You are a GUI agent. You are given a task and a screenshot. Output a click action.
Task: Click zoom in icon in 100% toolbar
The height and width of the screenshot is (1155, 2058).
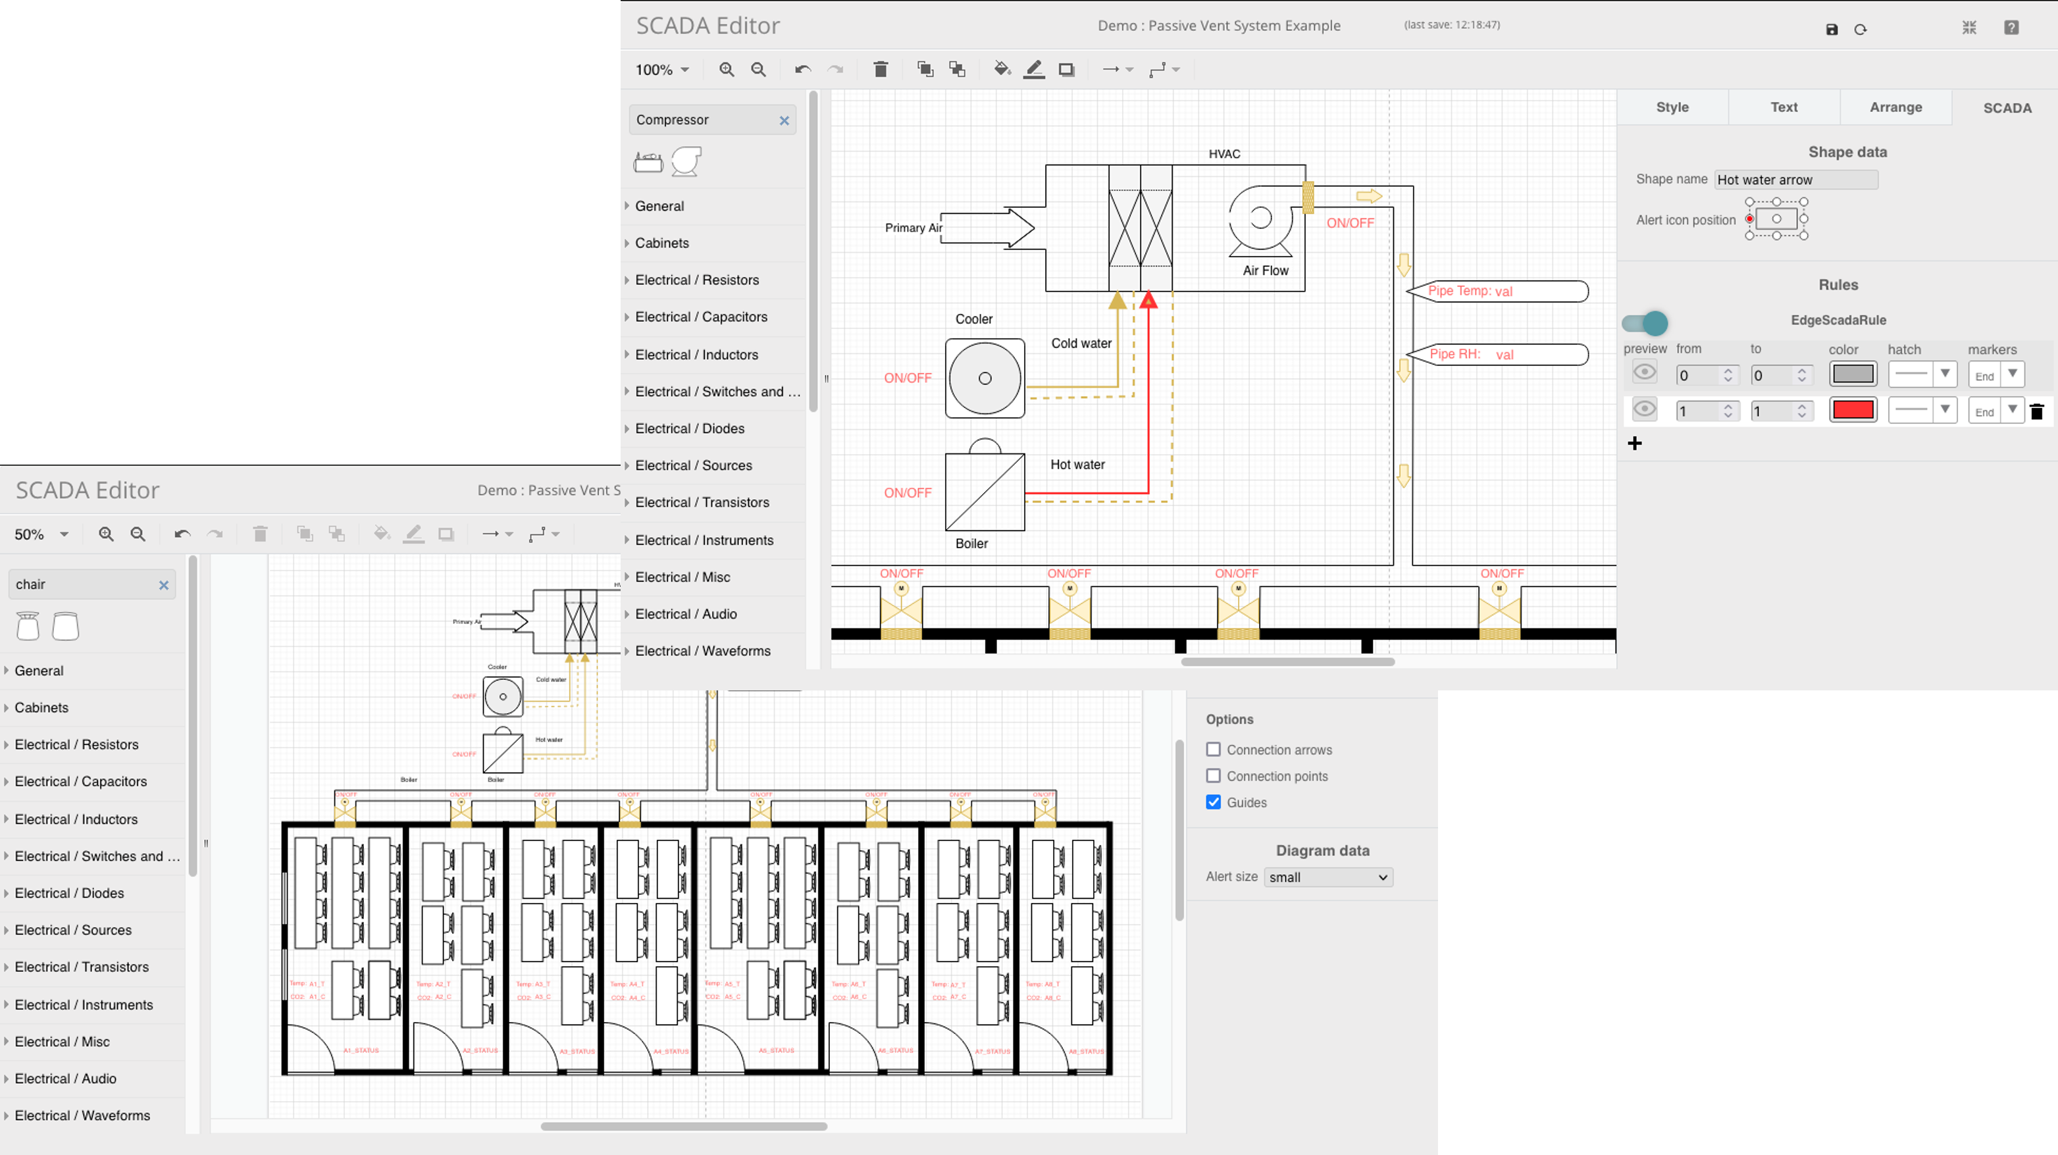pyautogui.click(x=726, y=70)
